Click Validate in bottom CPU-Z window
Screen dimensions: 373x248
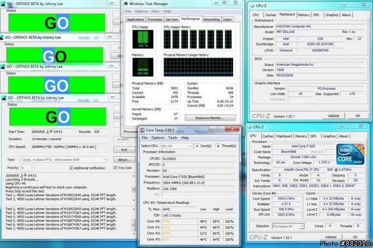(330, 237)
